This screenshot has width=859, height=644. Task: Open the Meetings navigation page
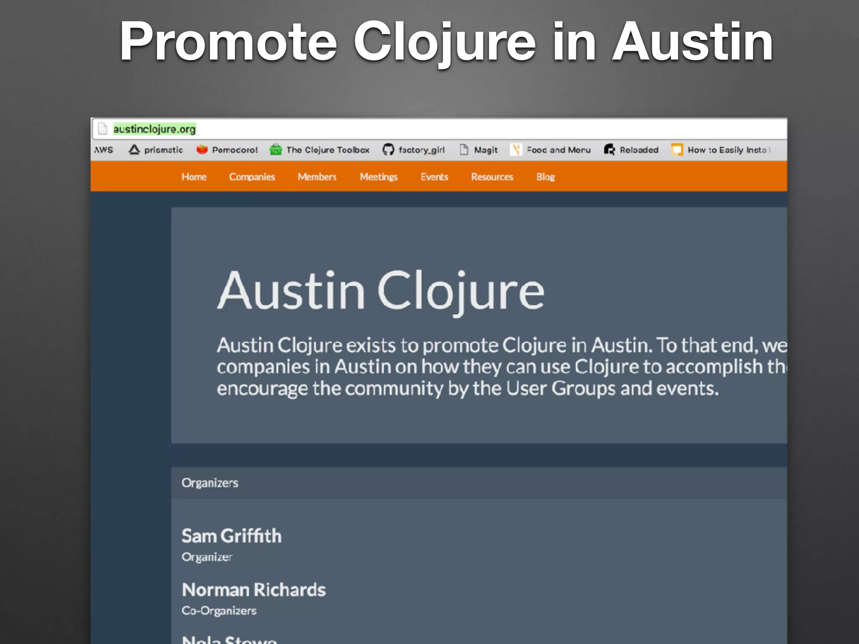click(378, 177)
